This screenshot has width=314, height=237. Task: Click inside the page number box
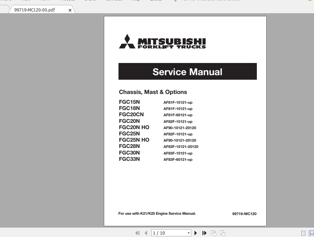164,233
